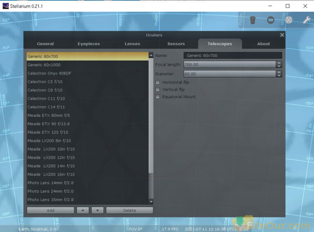Maximize the Stellarium window
Image resolution: width=314 pixels, height=232 pixels.
tap(287, 6)
